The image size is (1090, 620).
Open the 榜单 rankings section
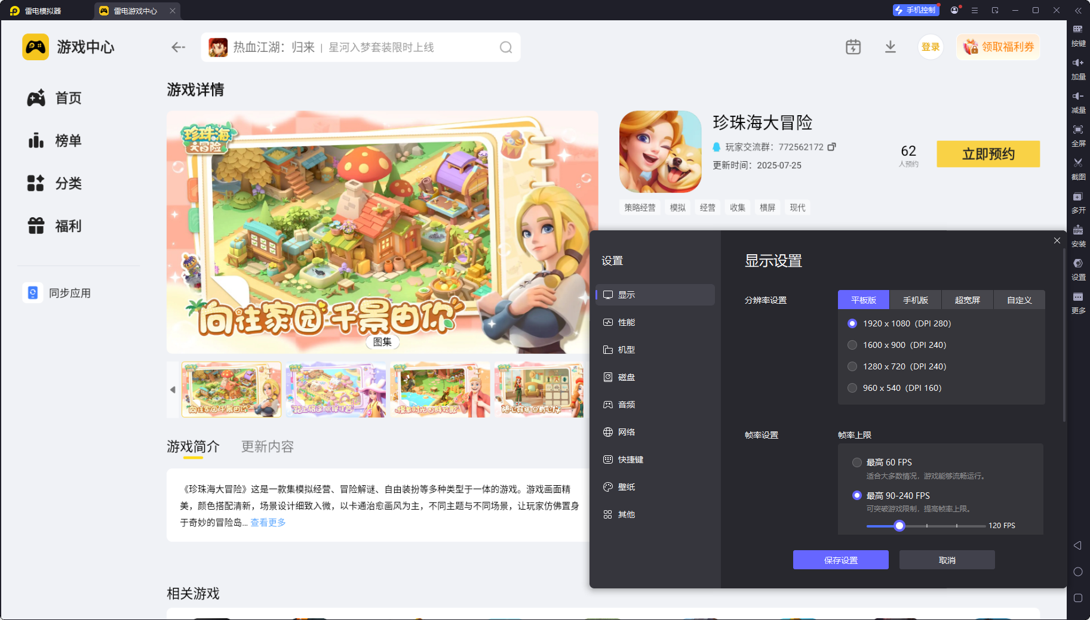pos(69,141)
